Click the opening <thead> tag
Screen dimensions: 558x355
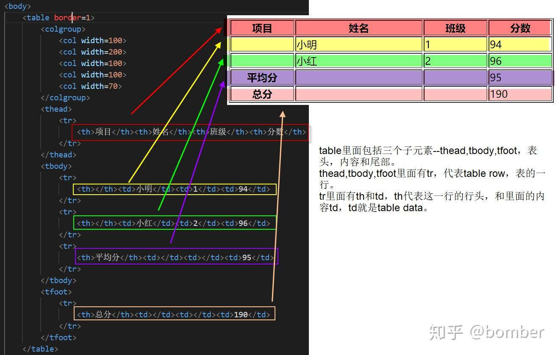[56, 109]
